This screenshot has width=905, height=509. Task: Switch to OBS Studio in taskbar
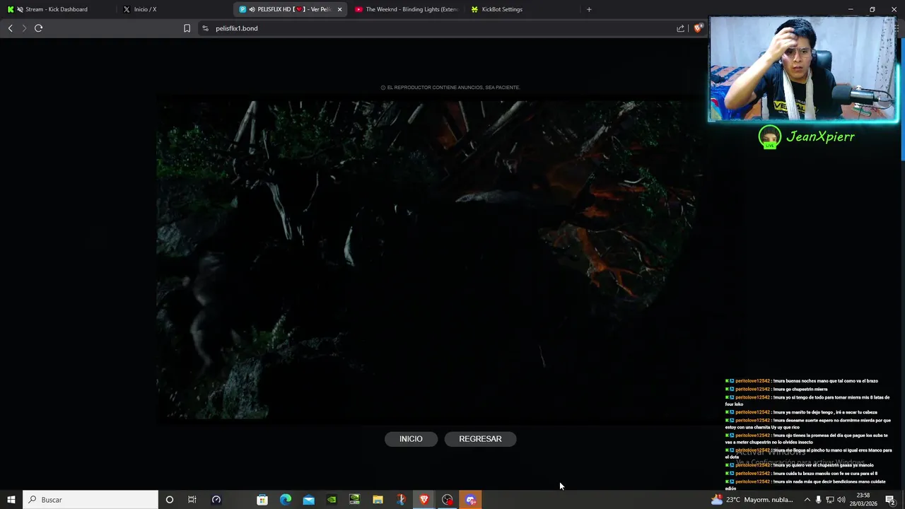447,500
